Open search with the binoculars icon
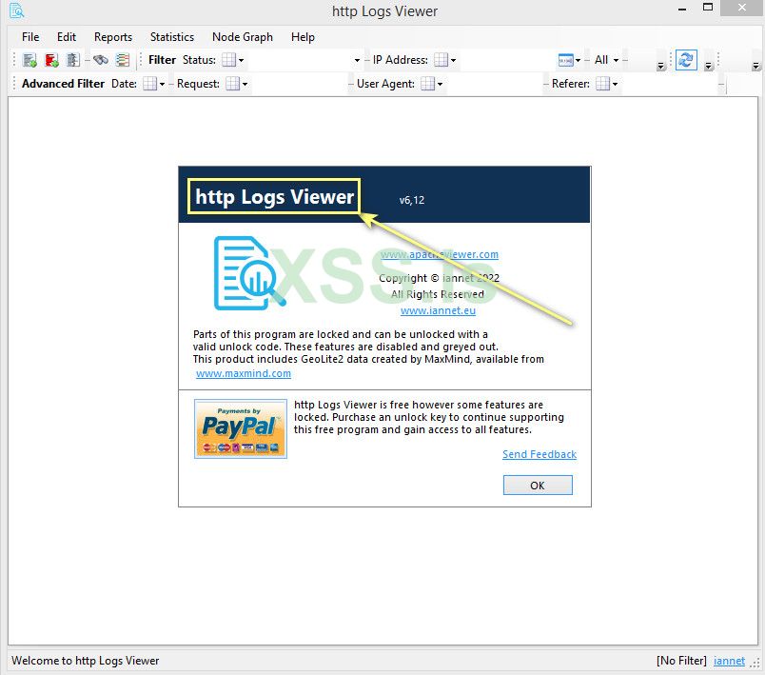The height and width of the screenshot is (675, 765). pyautogui.click(x=101, y=60)
